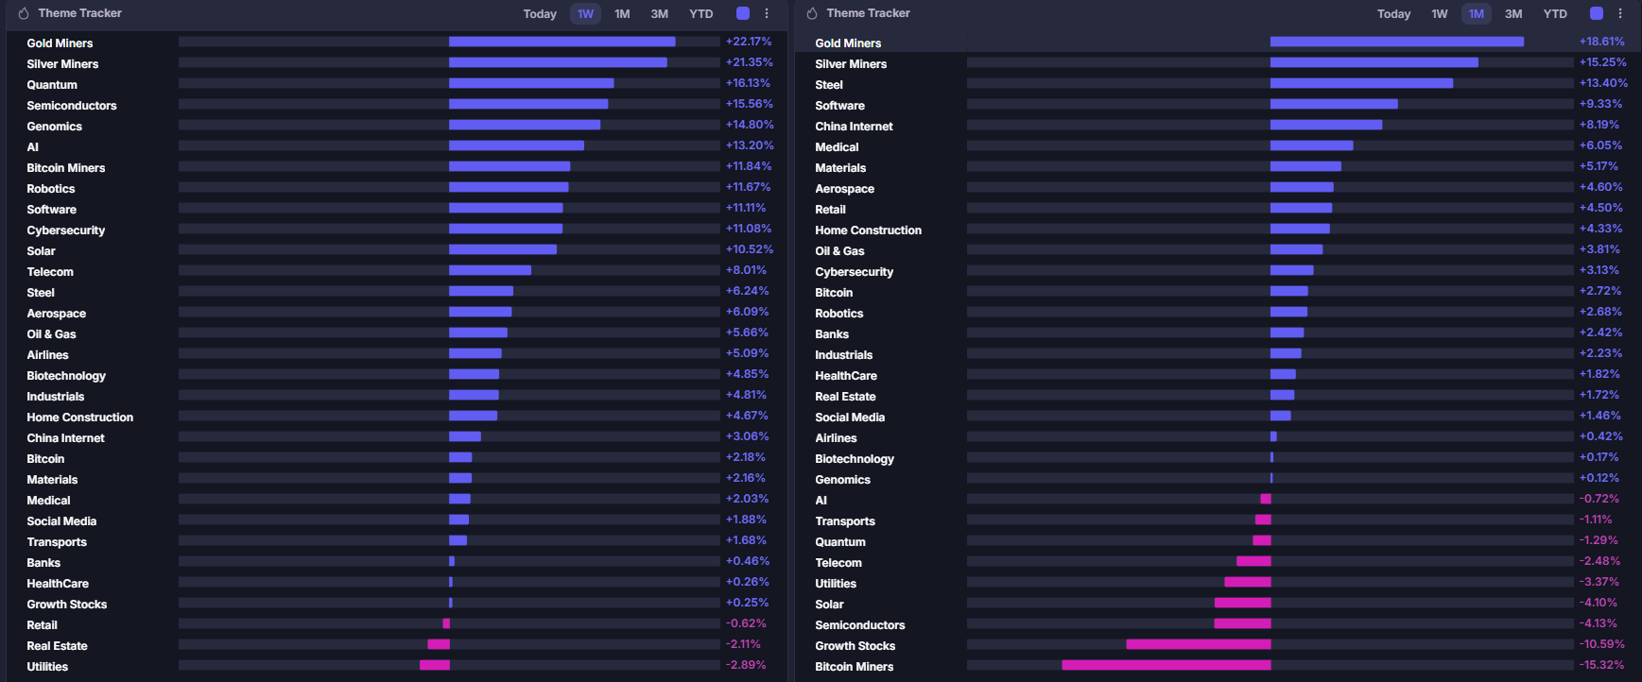1642x682 pixels.
Task: Switch monthly Theme Tracker to YTD
Action: 1555,14
